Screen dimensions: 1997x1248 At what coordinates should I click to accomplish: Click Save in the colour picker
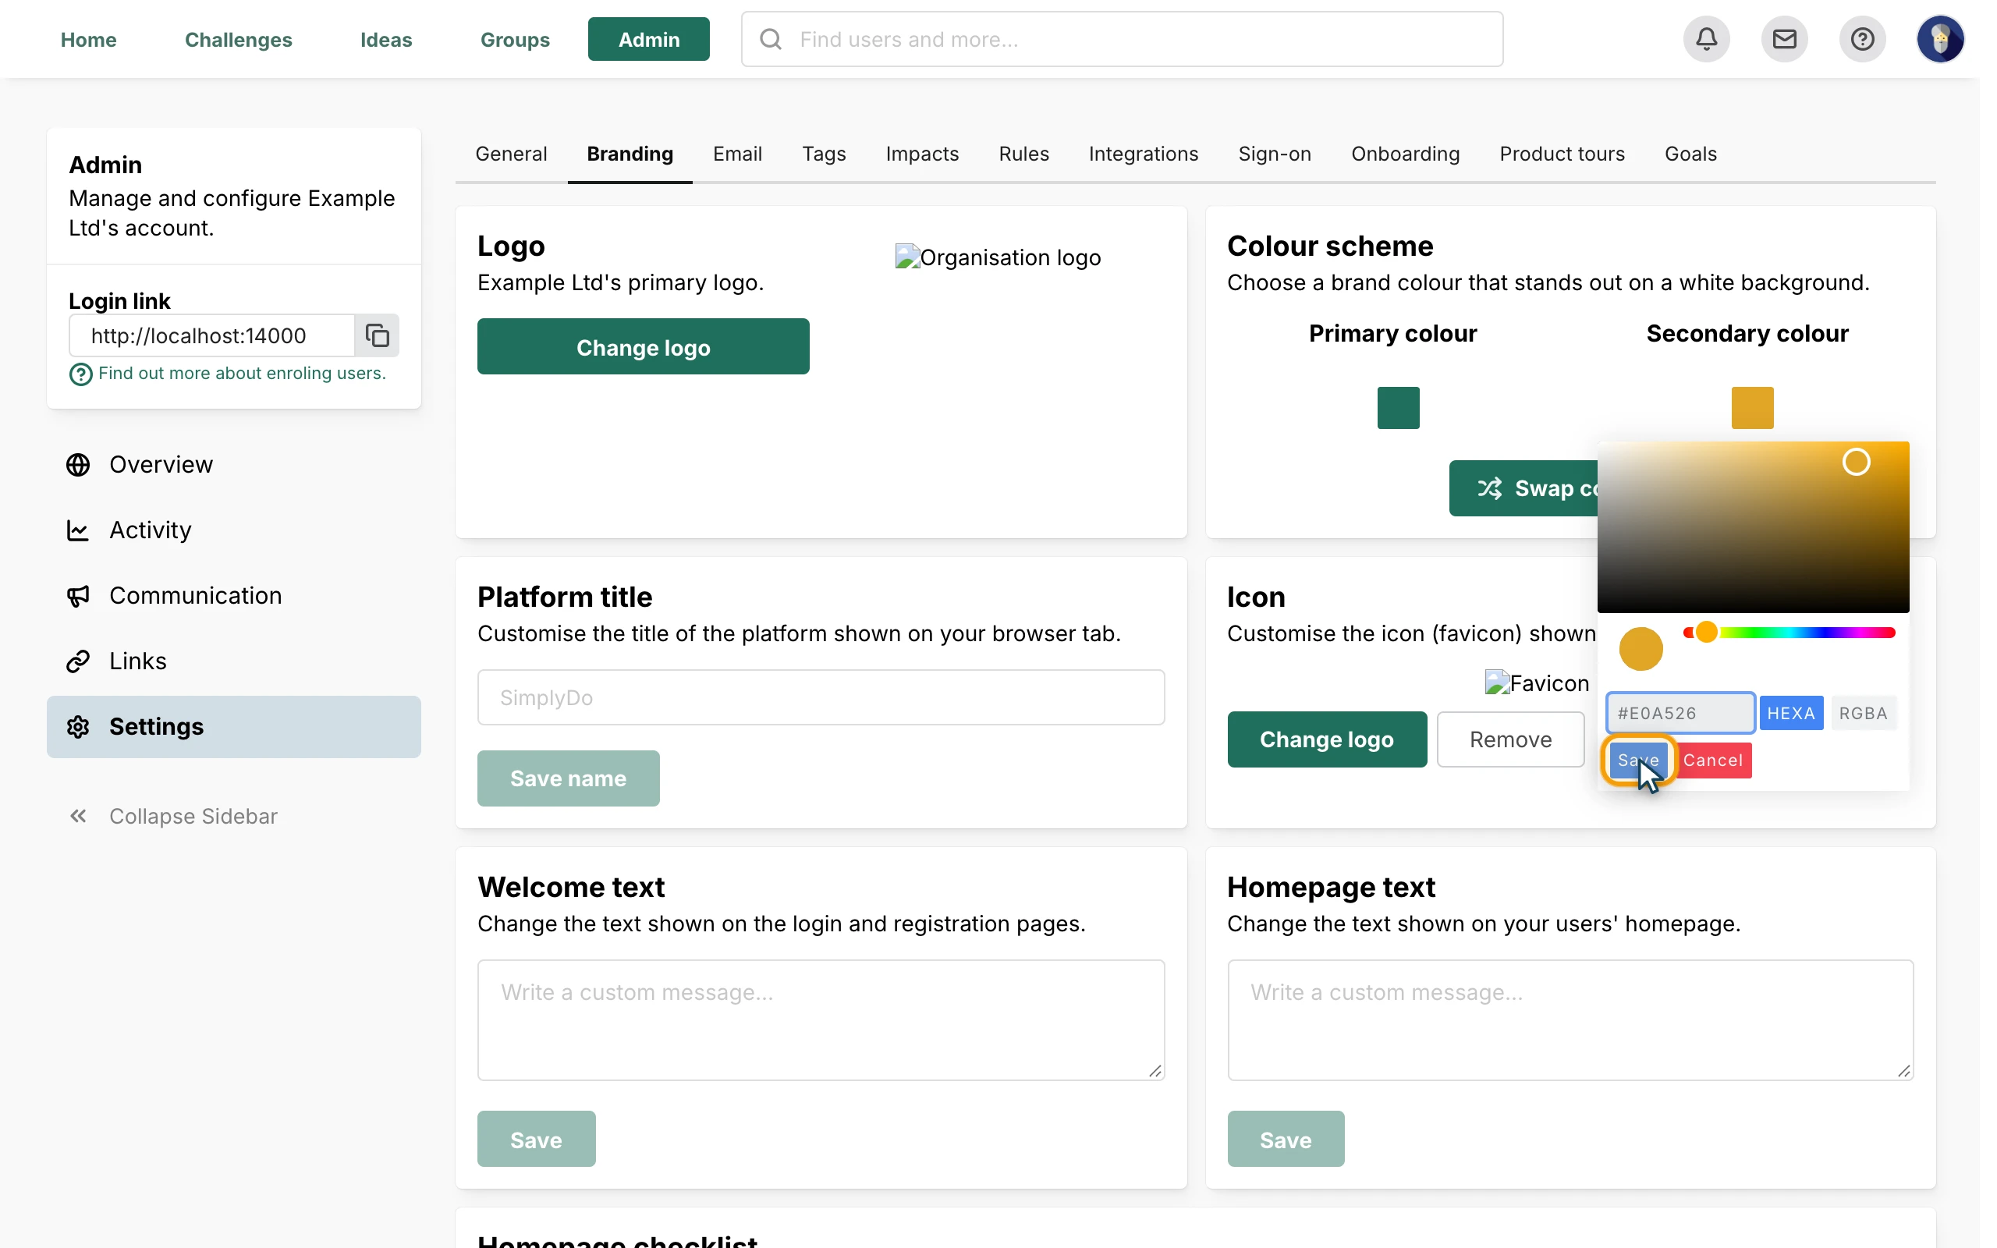click(x=1638, y=760)
